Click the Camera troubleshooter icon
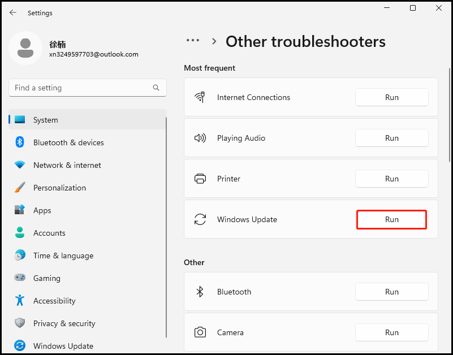 coord(200,332)
